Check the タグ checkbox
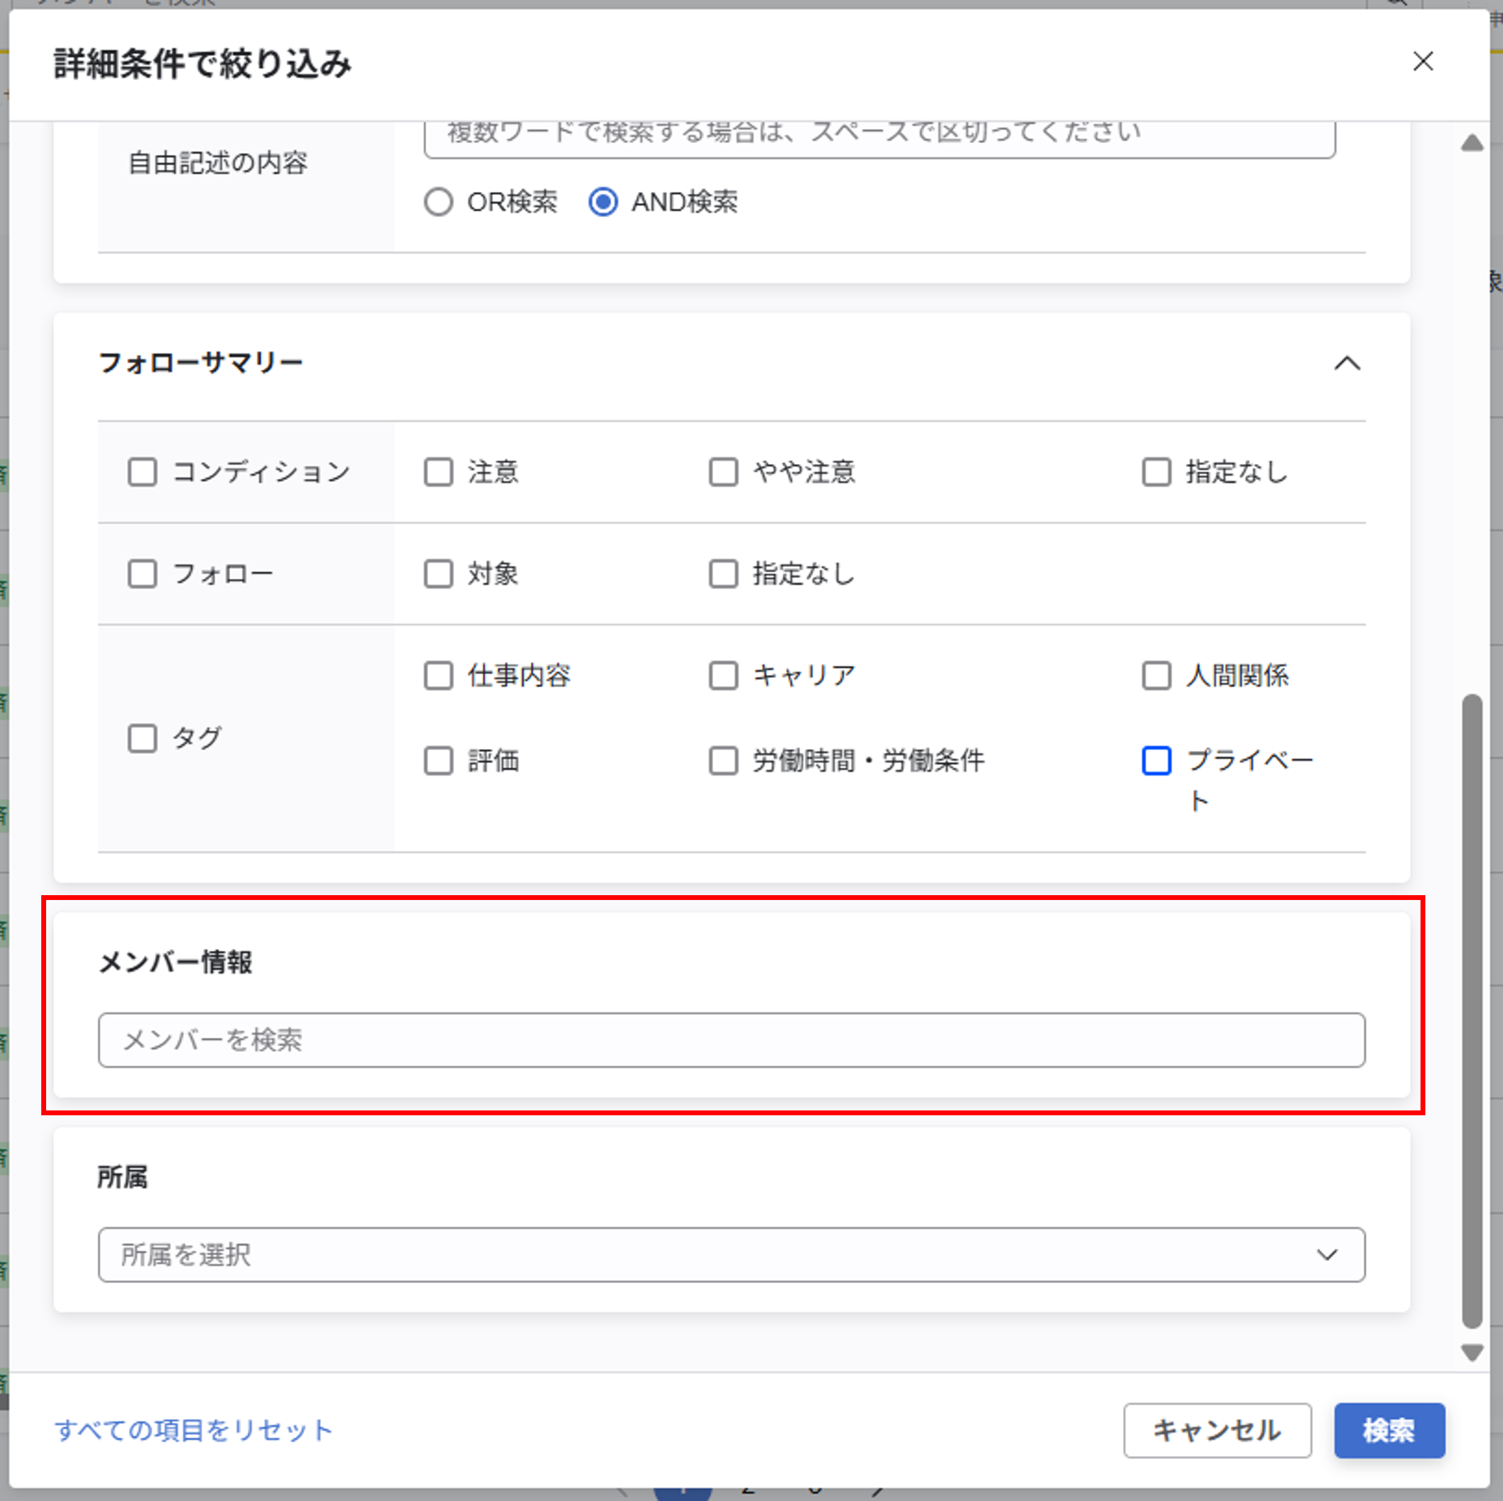The height and width of the screenshot is (1501, 1503). pos(143,738)
